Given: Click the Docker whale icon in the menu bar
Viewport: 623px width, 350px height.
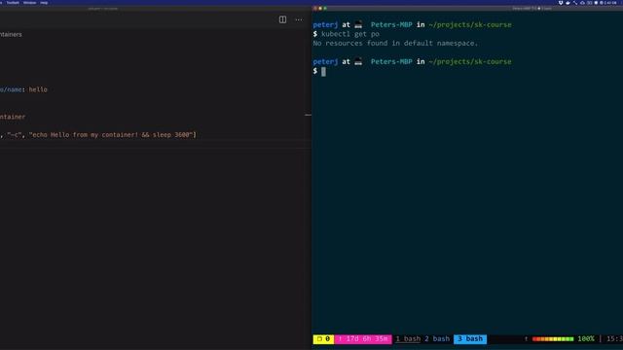Looking at the screenshot, I should click(568, 2).
